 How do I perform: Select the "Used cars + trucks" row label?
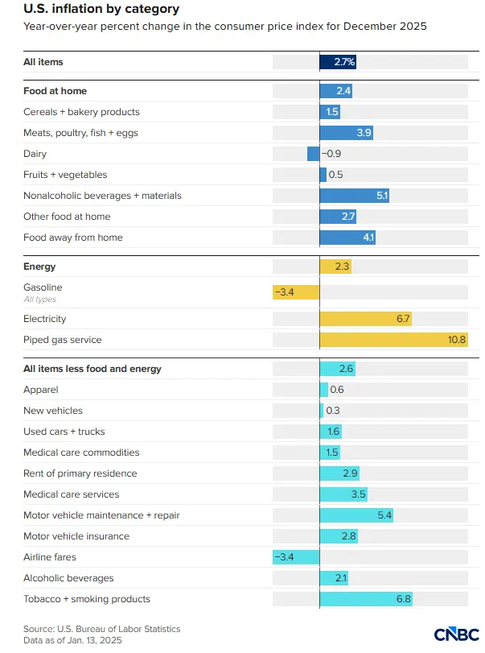coord(64,432)
